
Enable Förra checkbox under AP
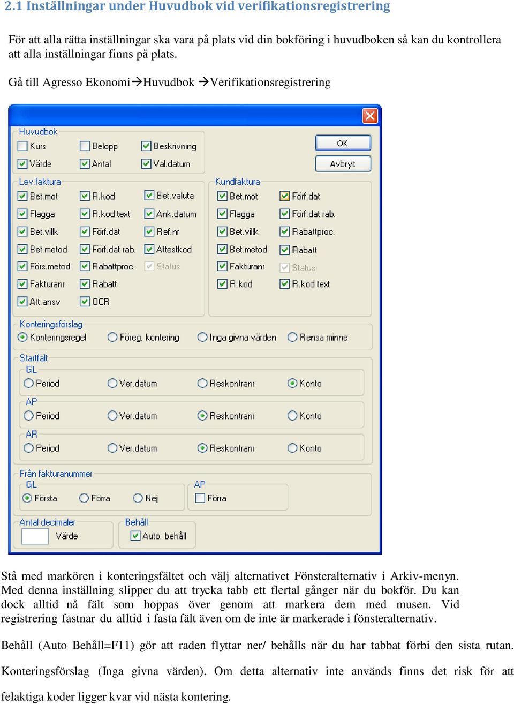[x=200, y=498]
